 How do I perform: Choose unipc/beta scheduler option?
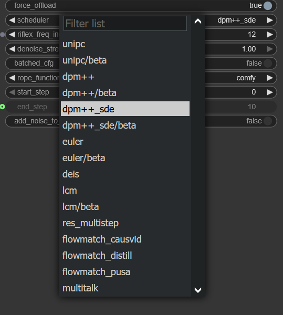[x=125, y=60]
